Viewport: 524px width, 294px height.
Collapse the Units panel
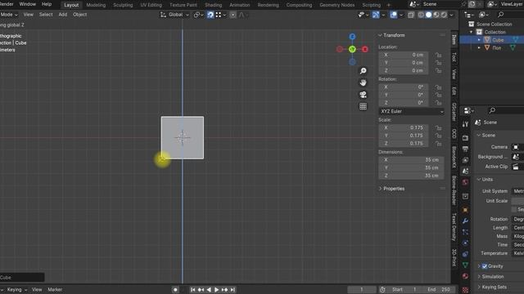[479, 180]
